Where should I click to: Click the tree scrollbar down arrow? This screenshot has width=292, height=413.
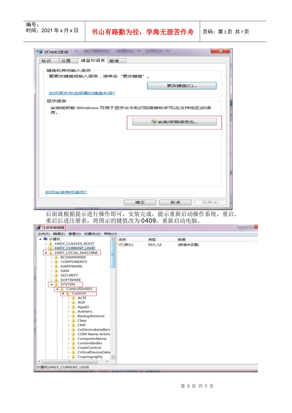[x=112, y=357]
